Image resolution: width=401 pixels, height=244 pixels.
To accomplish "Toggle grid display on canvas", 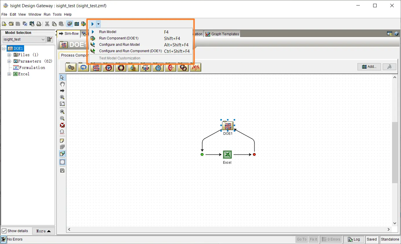I will (62, 162).
